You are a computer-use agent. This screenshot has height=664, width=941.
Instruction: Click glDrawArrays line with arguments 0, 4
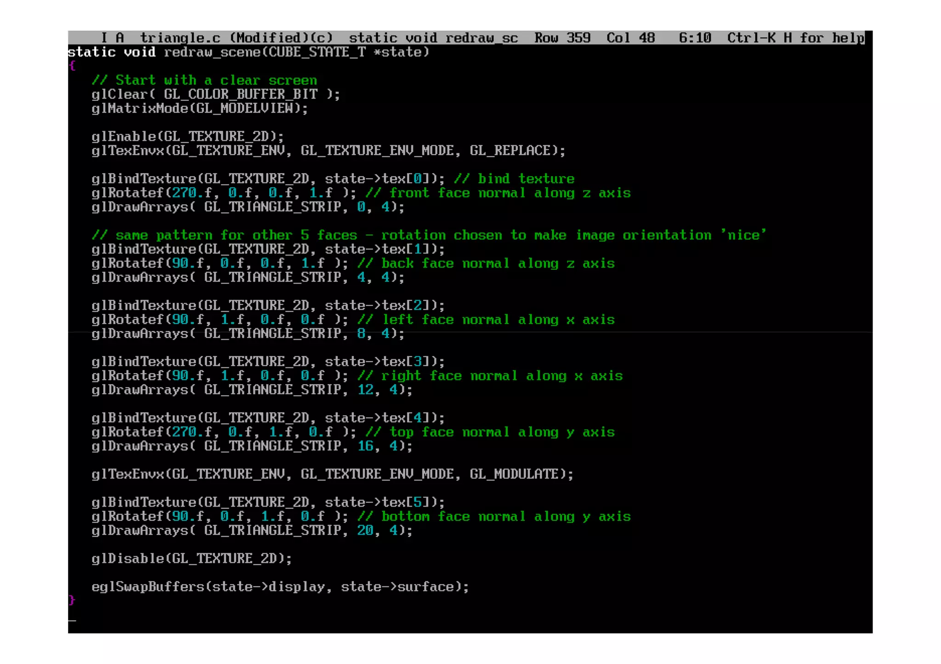coord(248,207)
